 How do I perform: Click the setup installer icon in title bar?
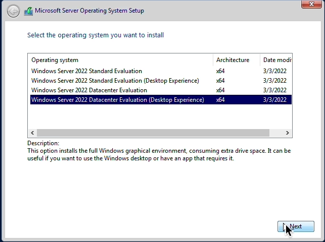(28, 11)
